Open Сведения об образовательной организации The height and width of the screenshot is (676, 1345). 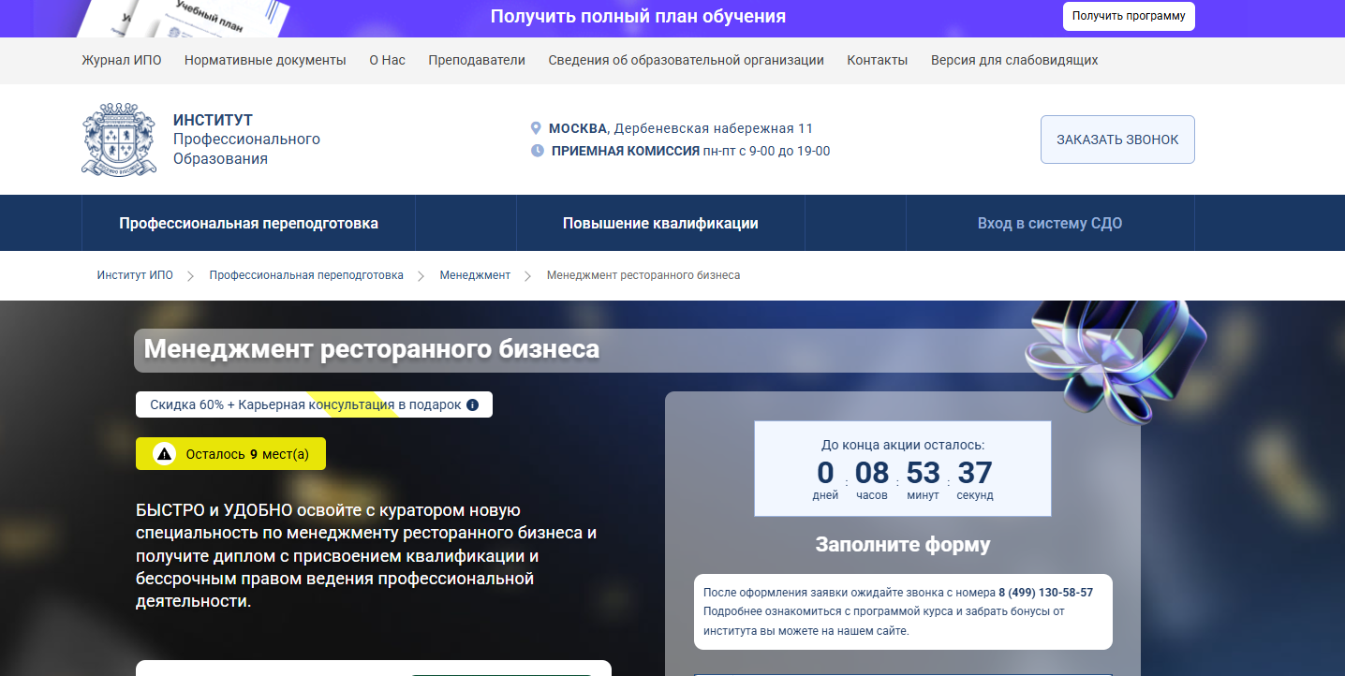click(686, 60)
